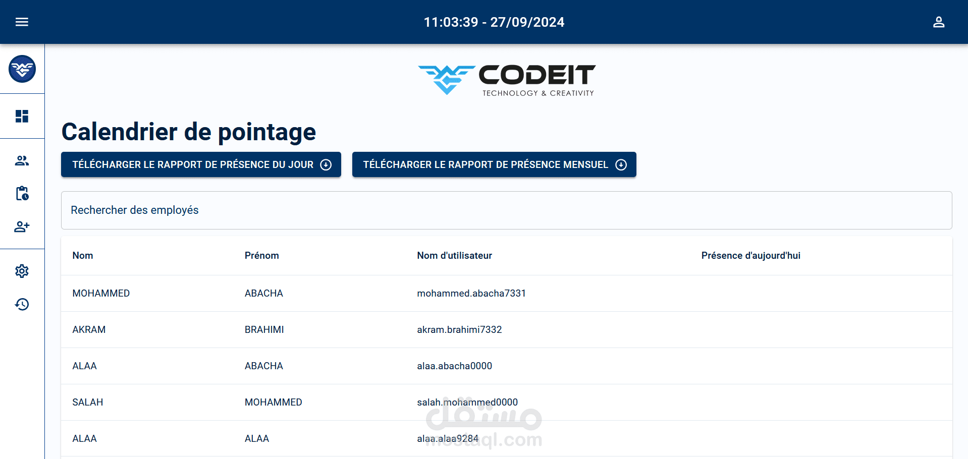
Task: Click the Présence d'aujourd'hui column header
Action: coord(750,256)
